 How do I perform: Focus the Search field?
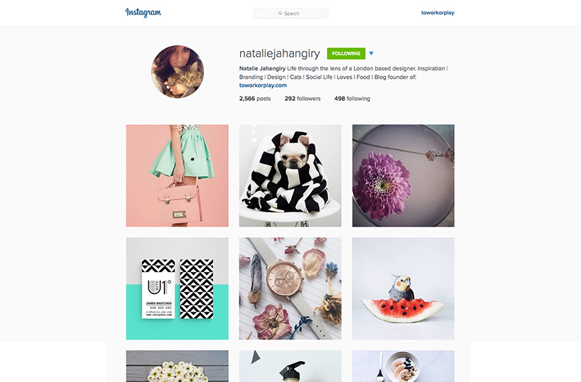tap(290, 13)
